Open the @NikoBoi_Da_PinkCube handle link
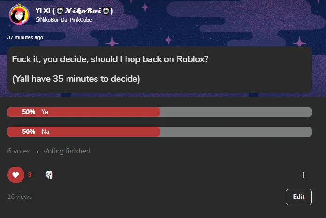Image resolution: width=326 pixels, height=218 pixels. click(x=63, y=20)
